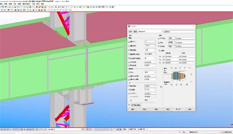Click the 保存 (Save) button in bolt dialog

(x=130, y=32)
